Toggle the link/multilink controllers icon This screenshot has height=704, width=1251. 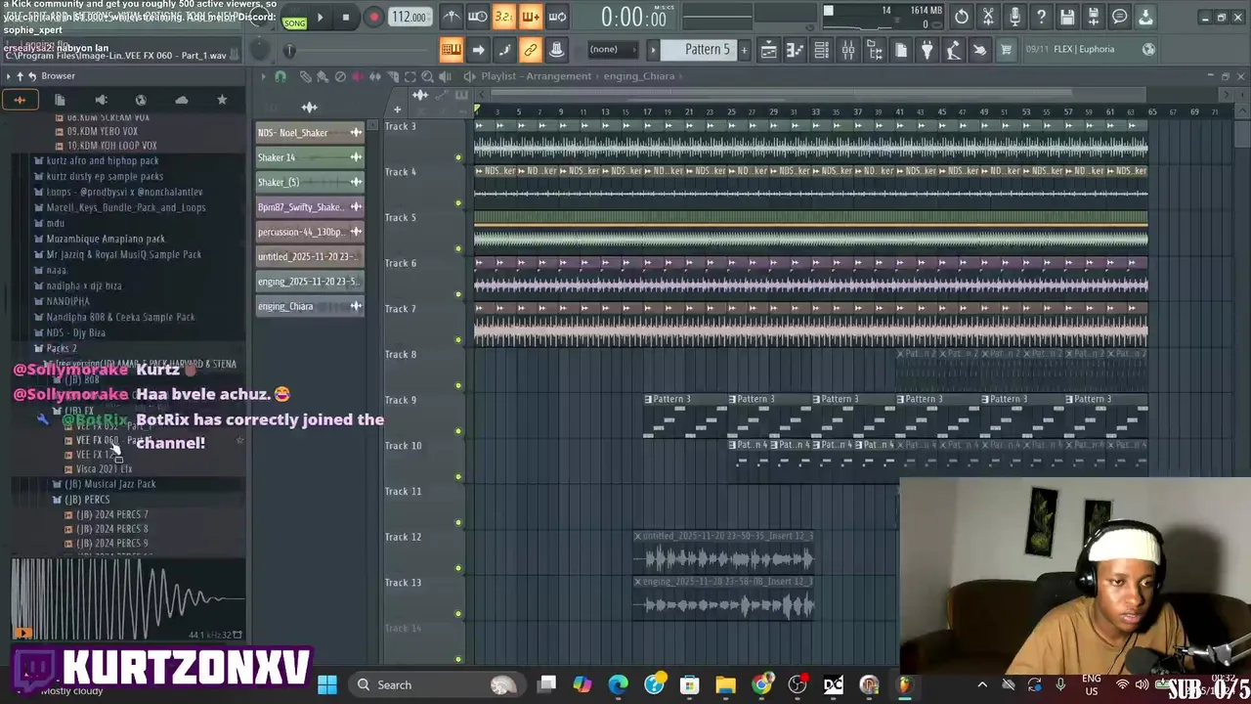(530, 50)
